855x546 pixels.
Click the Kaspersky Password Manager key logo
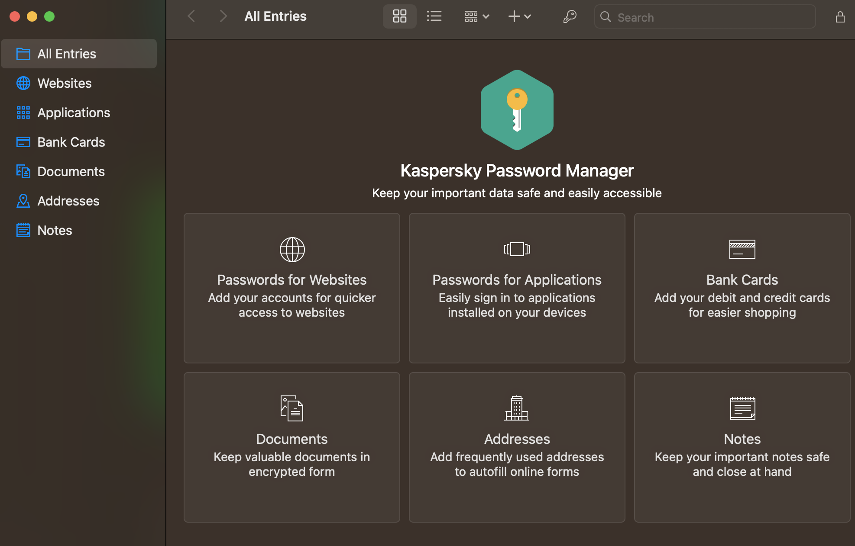click(x=517, y=110)
